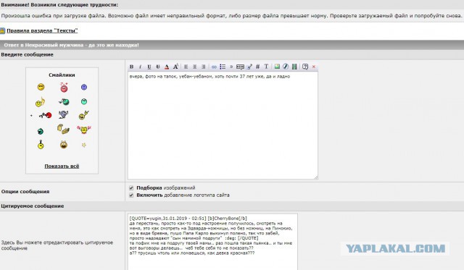Insert a bulleted list
Image resolution: width=464 pixels, height=270 pixels.
[x=223, y=67]
